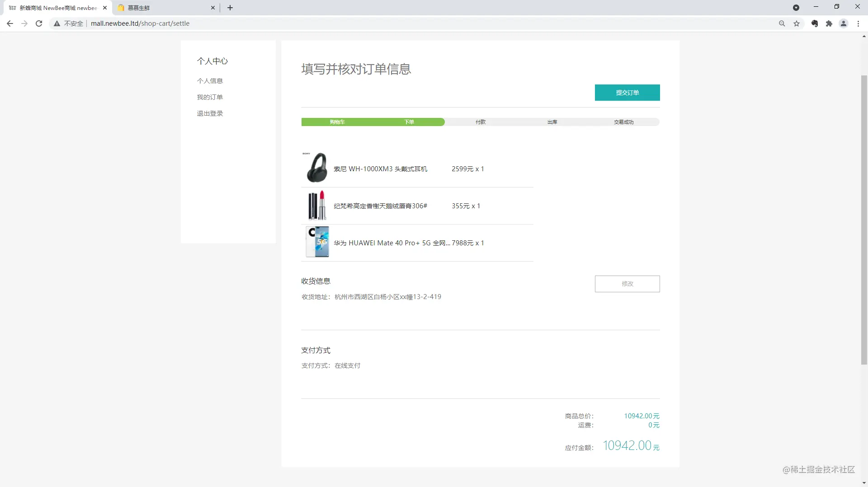Open the extensions puzzle icon
The width and height of the screenshot is (868, 487).
[x=829, y=23]
